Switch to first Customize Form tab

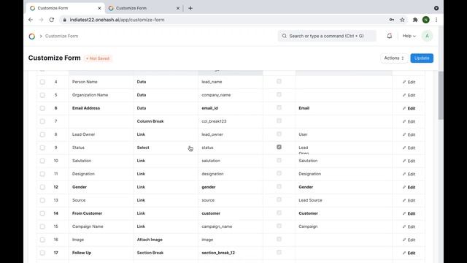[64, 8]
